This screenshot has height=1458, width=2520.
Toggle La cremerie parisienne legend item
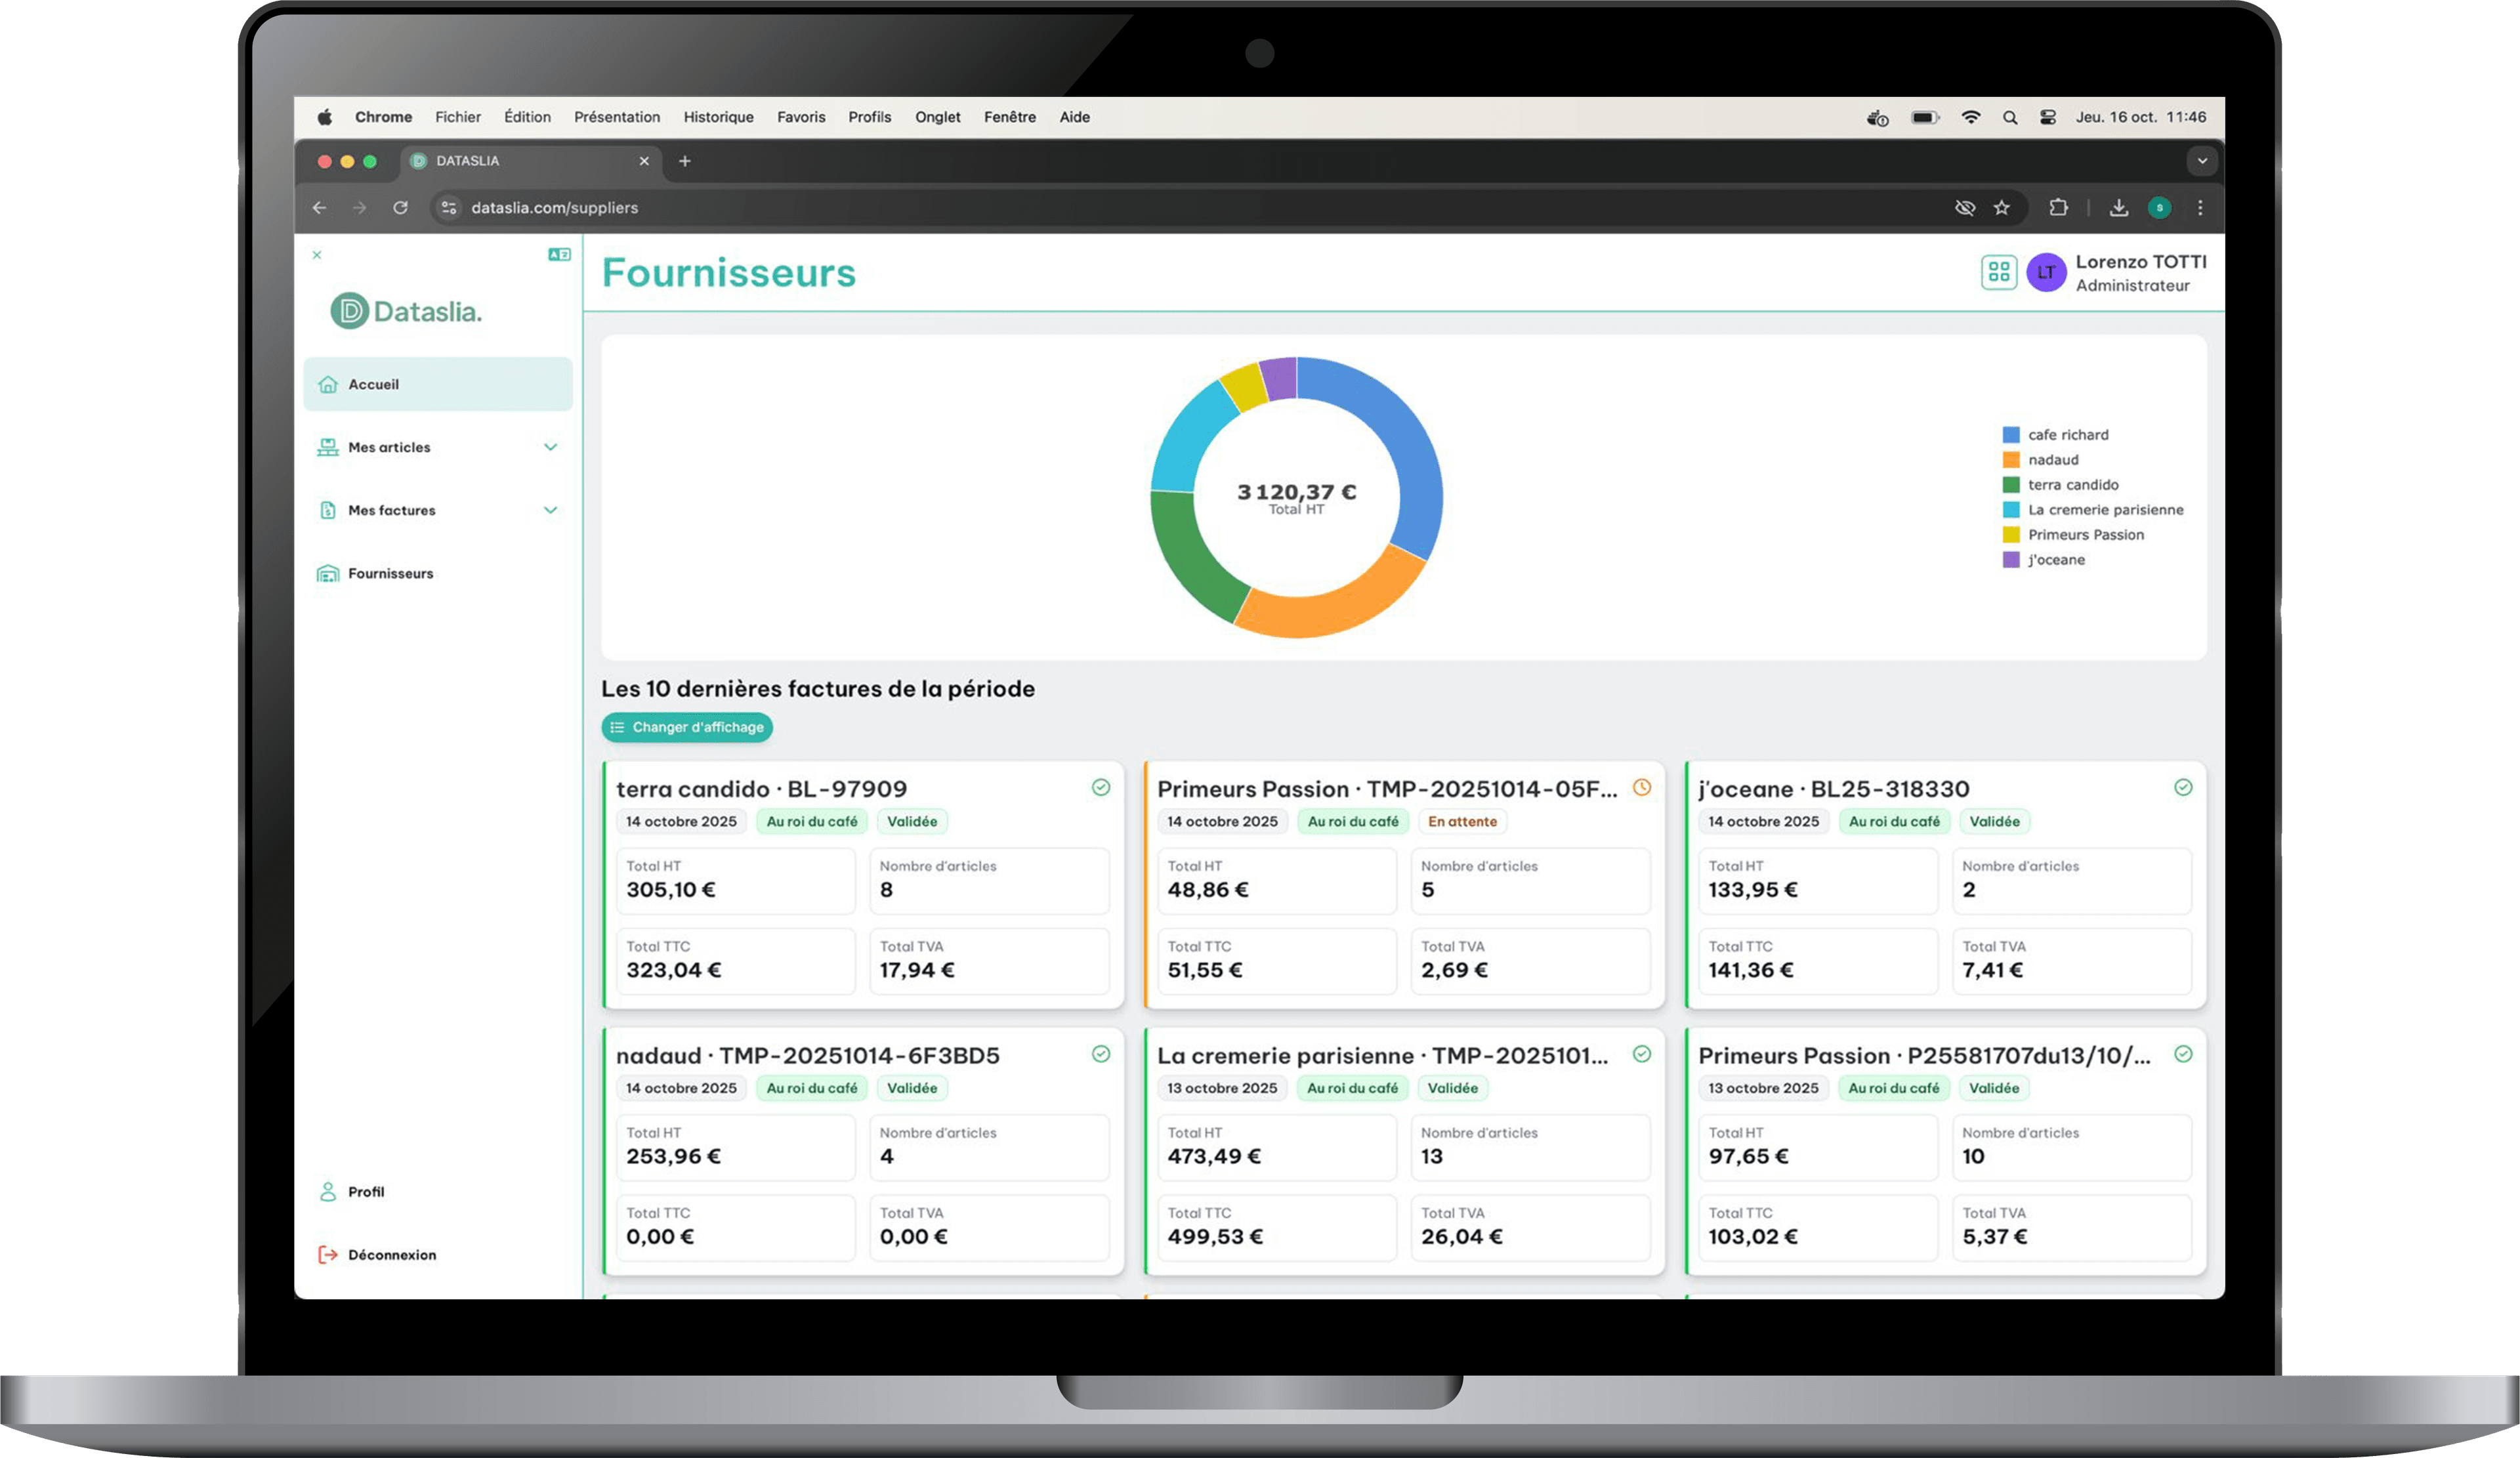point(2093,510)
